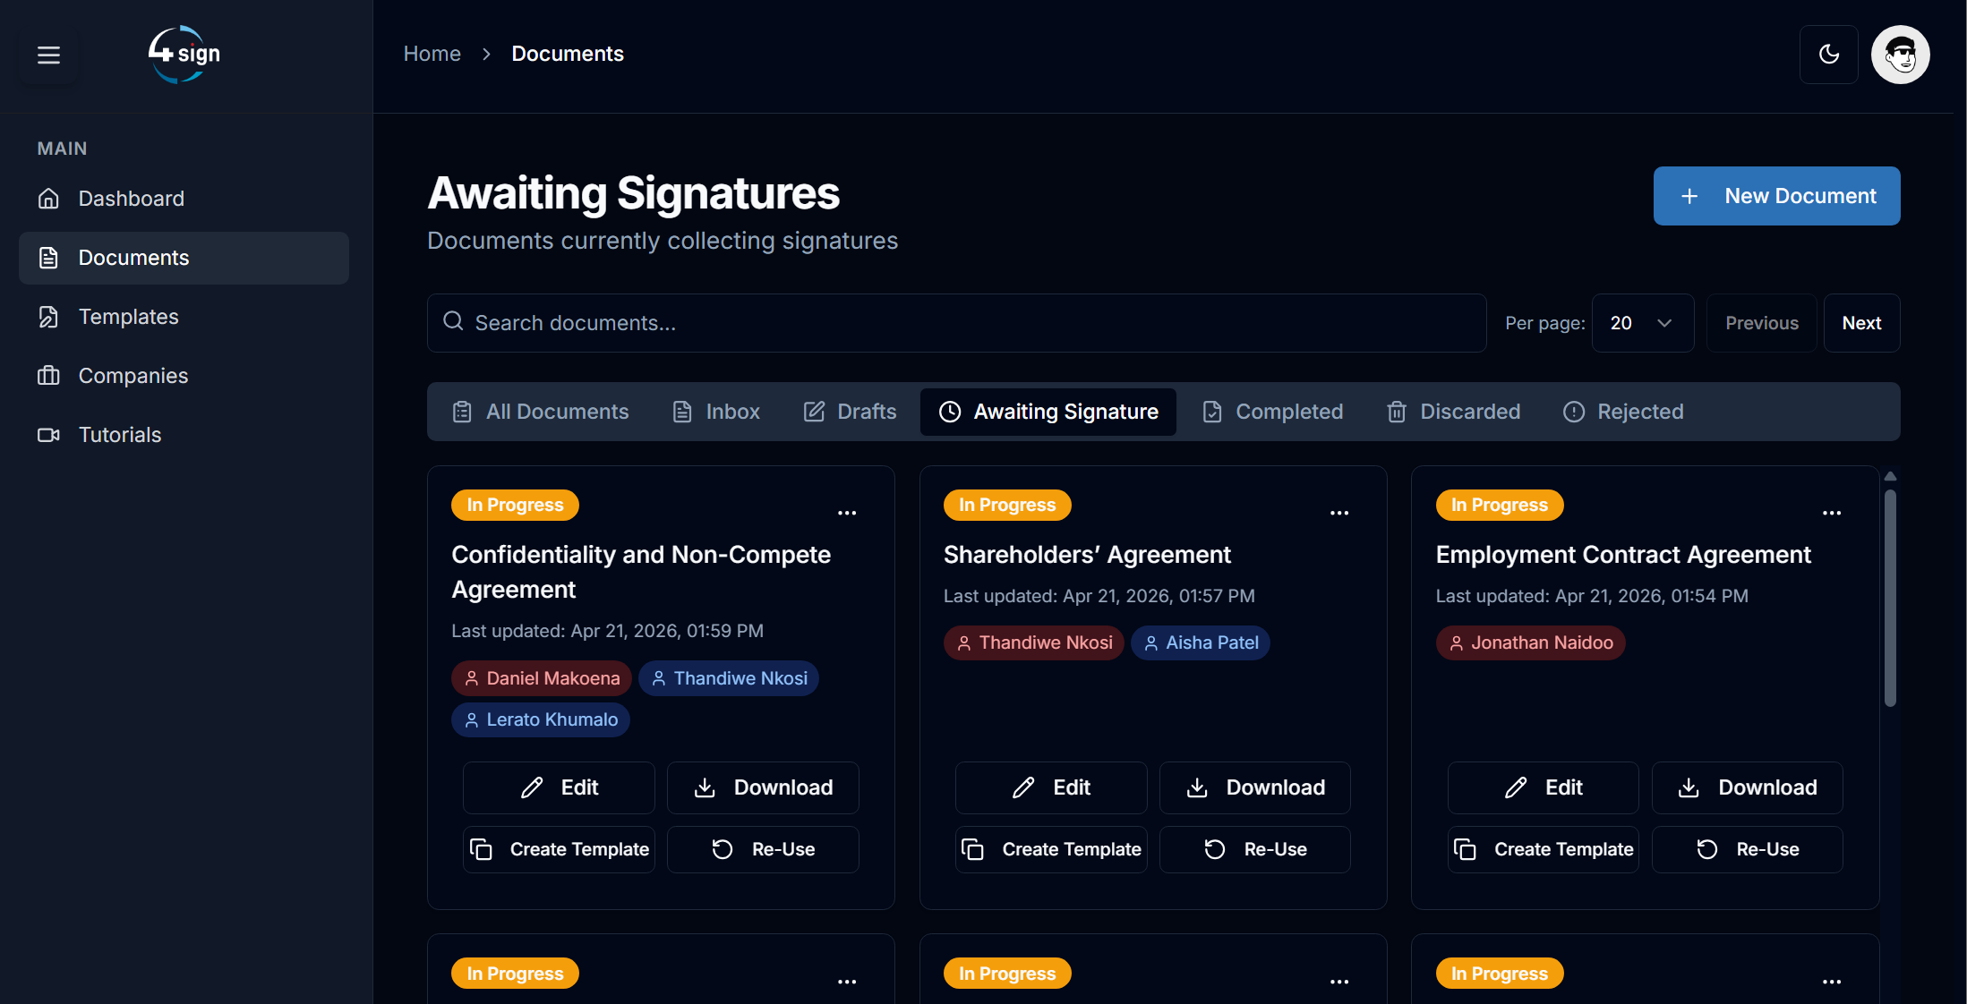Go to the Next page
The image size is (1967, 1004).
(1861, 323)
